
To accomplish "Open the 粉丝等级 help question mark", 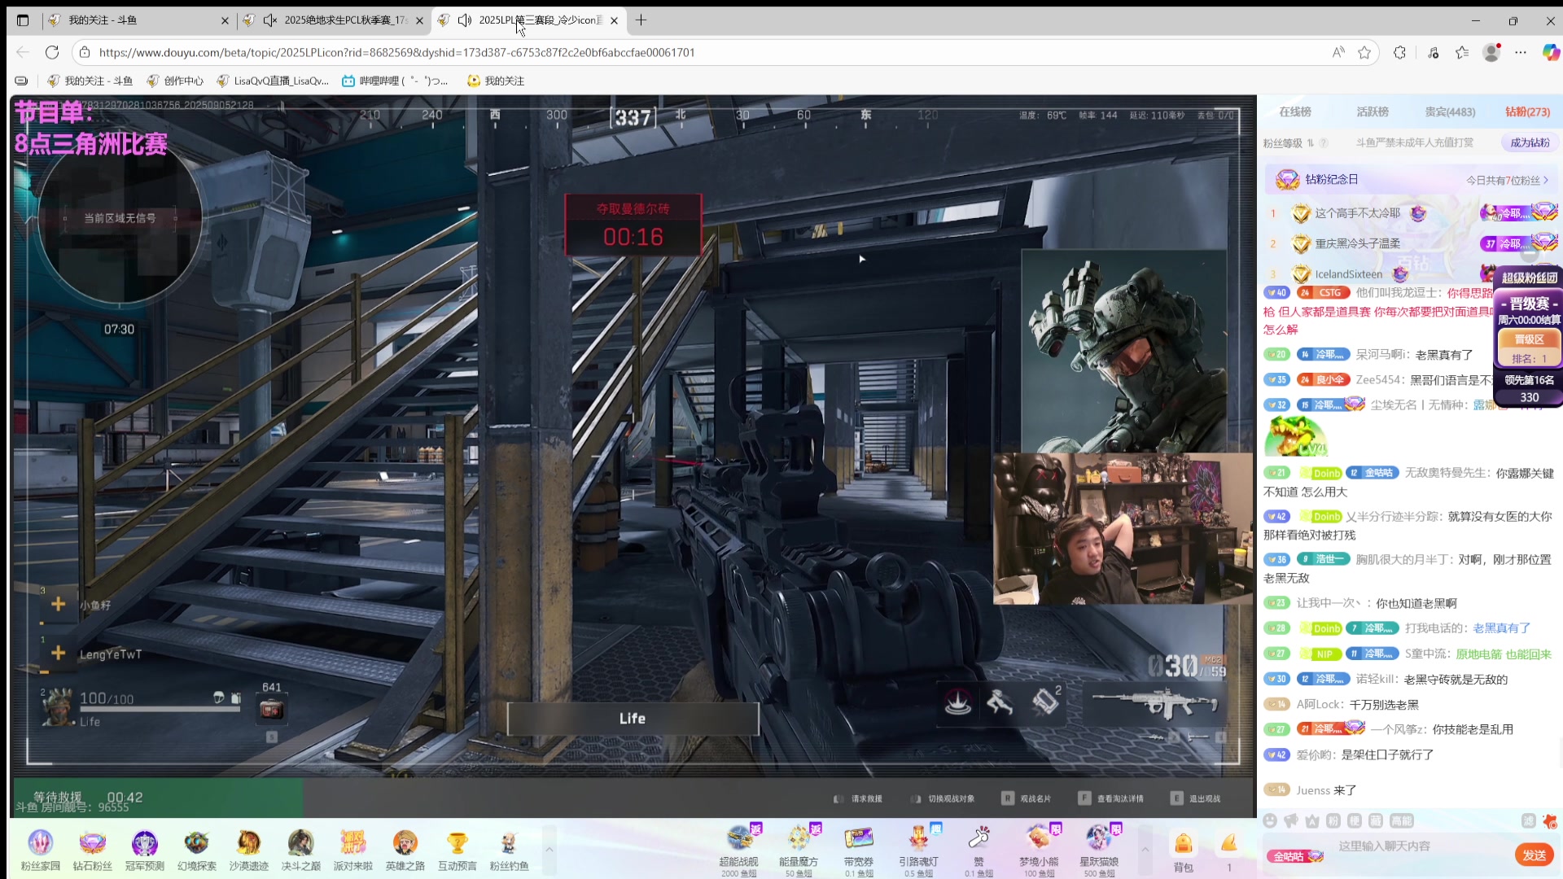I will pyautogui.click(x=1324, y=143).
